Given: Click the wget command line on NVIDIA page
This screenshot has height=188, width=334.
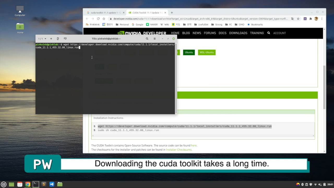Looking at the screenshot, I should coord(185,126).
